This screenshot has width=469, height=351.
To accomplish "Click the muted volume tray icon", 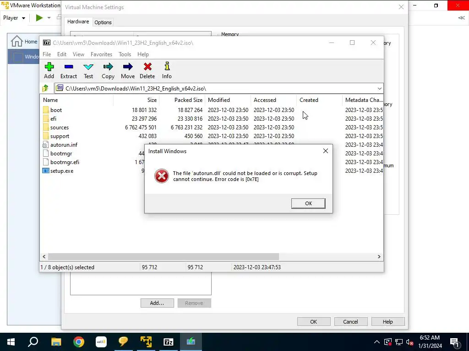I will [410, 342].
